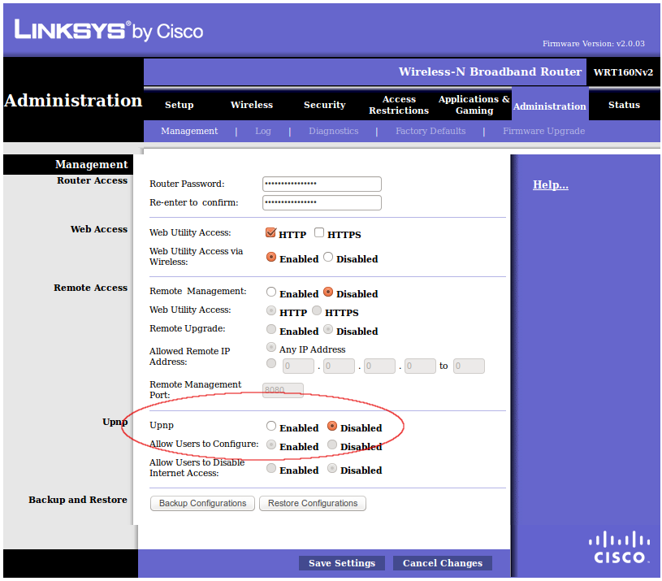Viewport: 662px width, 581px height.
Task: Open the Applications & Gaming tab
Action: point(474,105)
